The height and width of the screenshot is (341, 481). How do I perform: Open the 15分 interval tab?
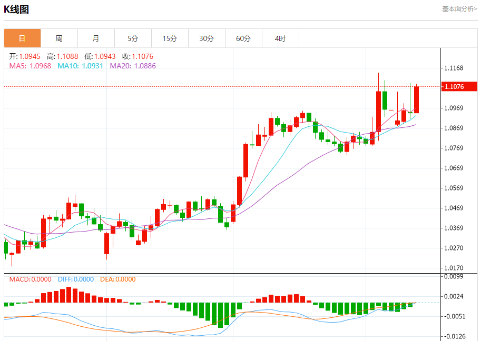point(170,38)
